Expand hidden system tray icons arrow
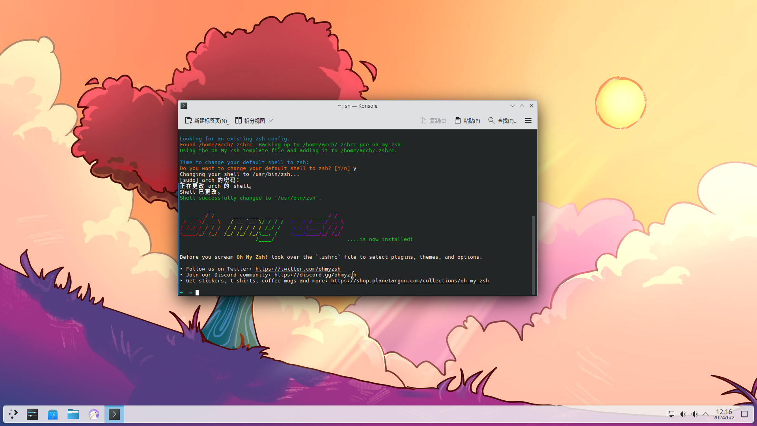 706,414
